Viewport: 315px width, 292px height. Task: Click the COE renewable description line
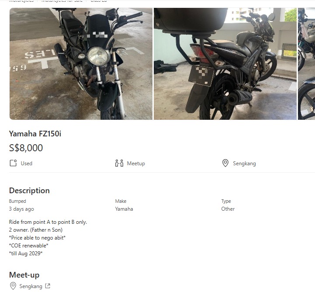29,246
